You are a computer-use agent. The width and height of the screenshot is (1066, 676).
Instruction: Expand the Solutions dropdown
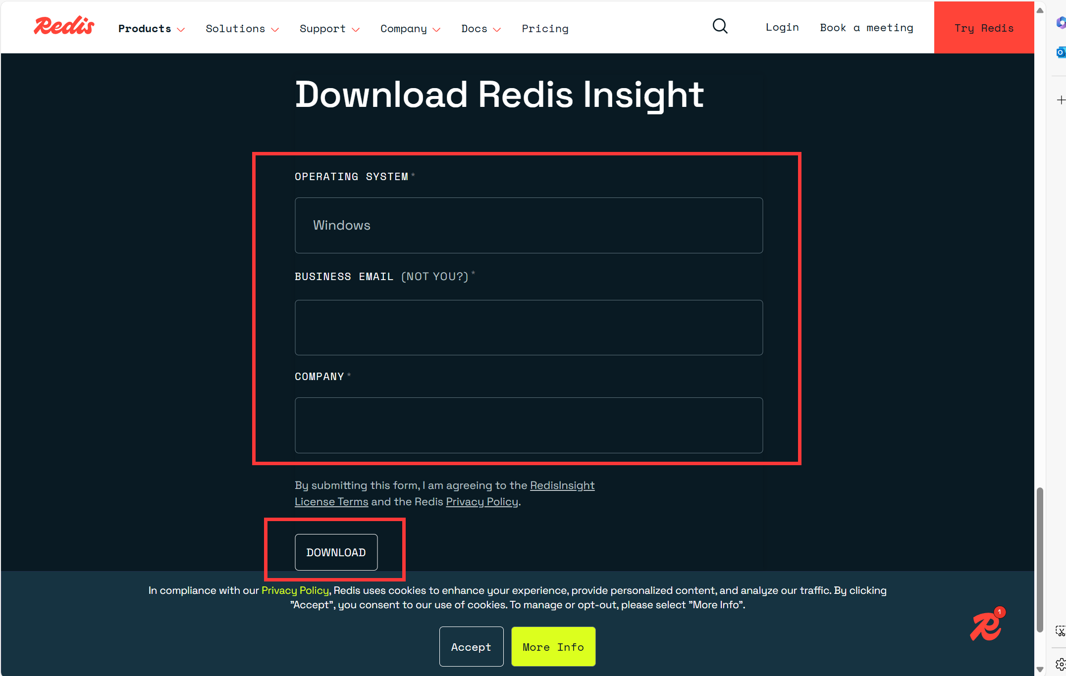(x=242, y=29)
